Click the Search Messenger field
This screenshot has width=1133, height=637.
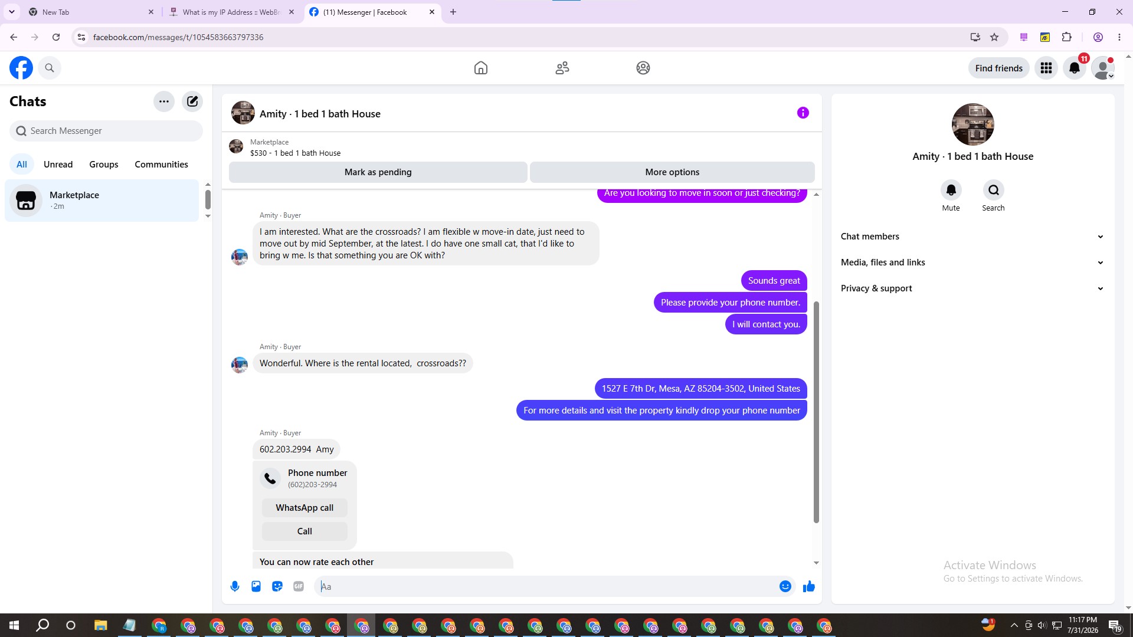[106, 131]
